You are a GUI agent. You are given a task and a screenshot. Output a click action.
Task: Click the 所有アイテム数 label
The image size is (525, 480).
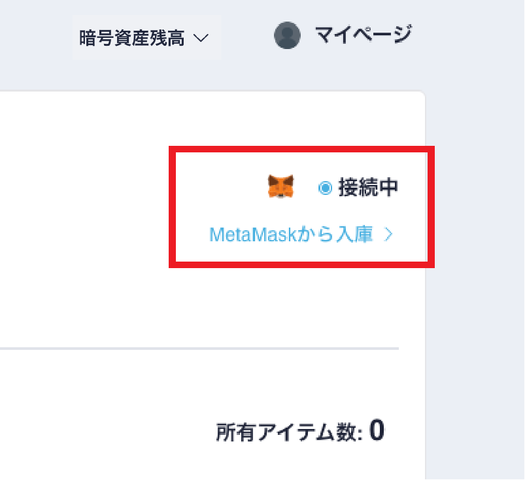point(289,432)
